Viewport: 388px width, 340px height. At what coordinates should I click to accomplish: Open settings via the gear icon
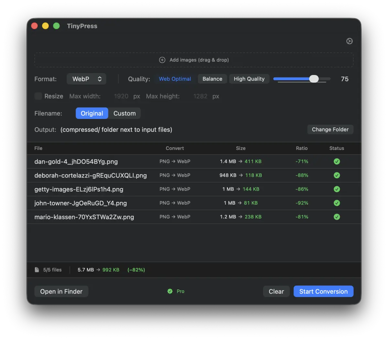pos(349,41)
